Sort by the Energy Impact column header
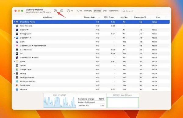This screenshot has height=118, width=183. [x=90, y=17]
